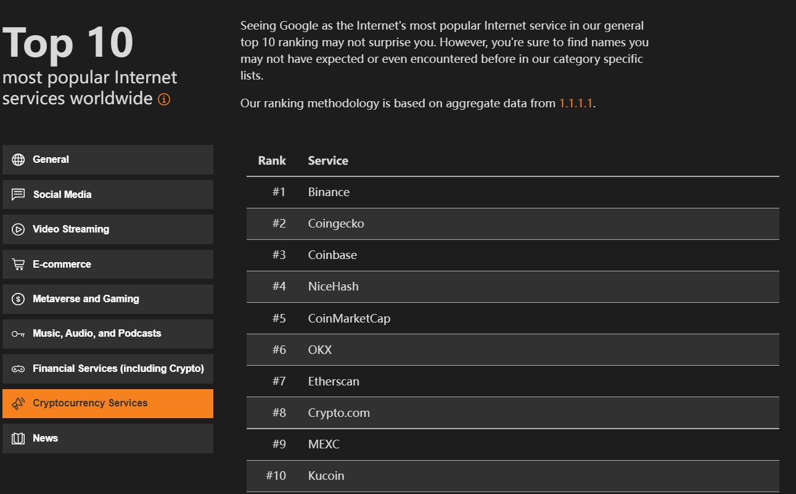
Task: Follow the 1.1.1.1 link
Action: click(x=575, y=104)
